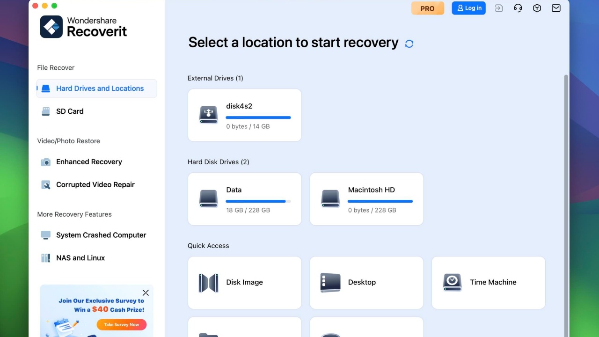Viewport: 599px width, 337px height.
Task: Start System Crashed Computer recovery
Action: click(101, 235)
